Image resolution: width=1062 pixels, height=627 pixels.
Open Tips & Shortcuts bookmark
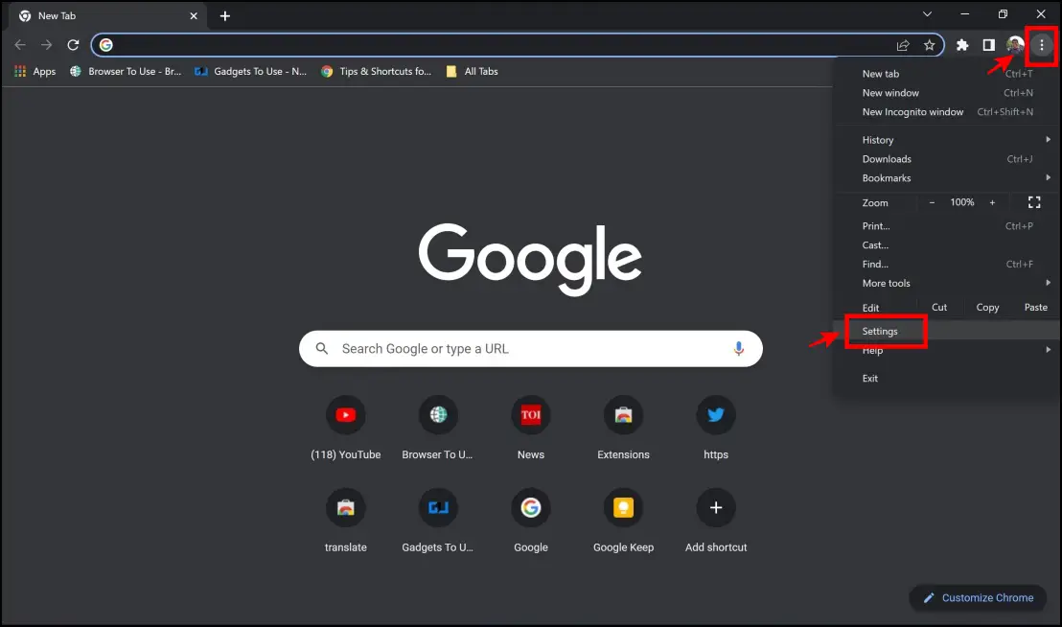click(377, 71)
